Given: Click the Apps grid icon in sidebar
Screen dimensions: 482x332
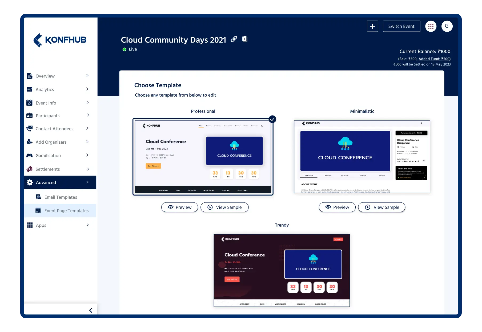Looking at the screenshot, I should pos(30,225).
